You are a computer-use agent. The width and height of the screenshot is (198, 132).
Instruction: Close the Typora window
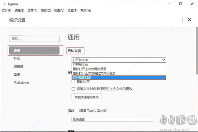192,4
